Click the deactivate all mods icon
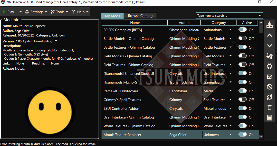The width and height of the screenshot is (277, 146). [x=269, y=87]
